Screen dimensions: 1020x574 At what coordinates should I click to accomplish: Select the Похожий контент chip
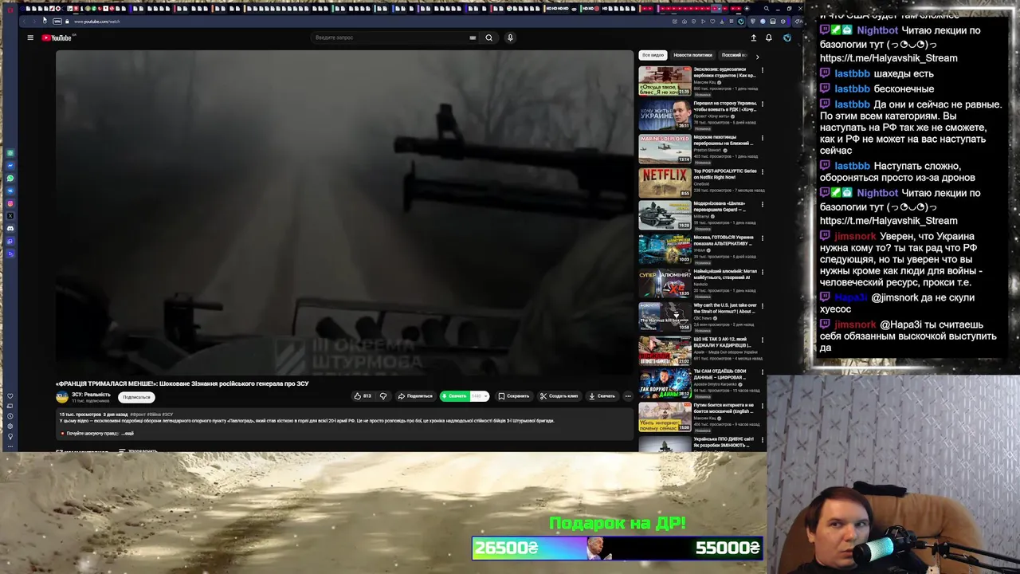click(734, 56)
